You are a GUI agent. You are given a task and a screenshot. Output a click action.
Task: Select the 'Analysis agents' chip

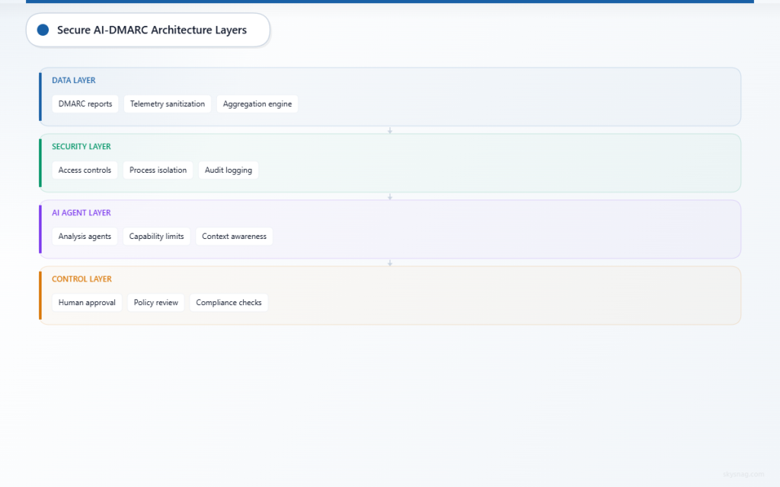pyautogui.click(x=85, y=236)
